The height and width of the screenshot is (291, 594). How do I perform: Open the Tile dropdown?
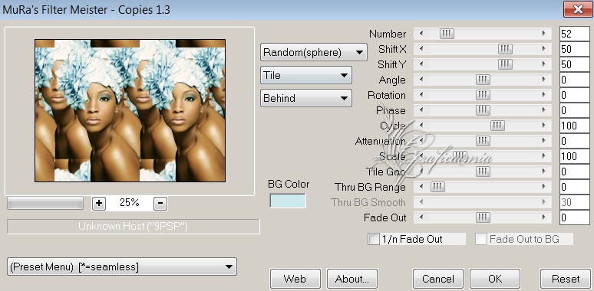305,75
